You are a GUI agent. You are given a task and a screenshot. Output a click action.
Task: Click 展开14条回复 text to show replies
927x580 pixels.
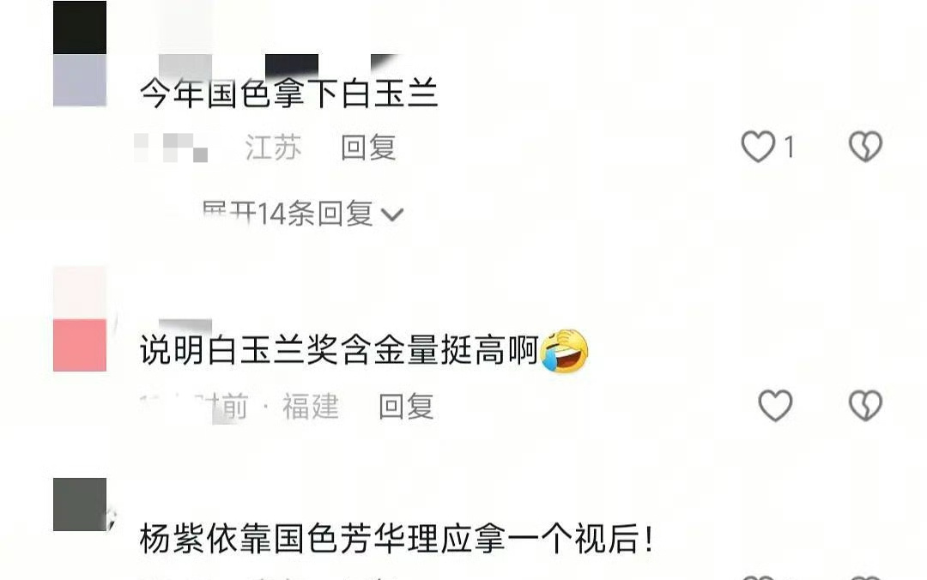pyautogui.click(x=288, y=214)
